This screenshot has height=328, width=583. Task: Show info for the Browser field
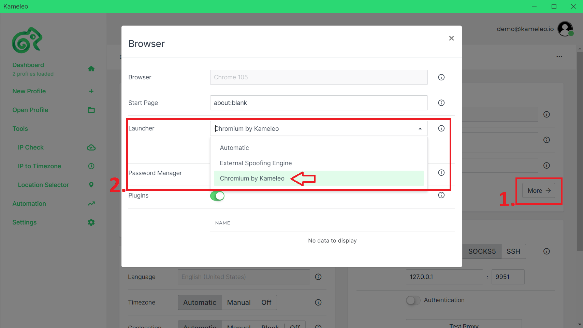point(441,77)
